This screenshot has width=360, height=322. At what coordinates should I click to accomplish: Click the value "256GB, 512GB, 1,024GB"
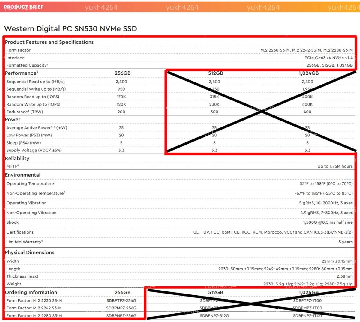coord(330,65)
